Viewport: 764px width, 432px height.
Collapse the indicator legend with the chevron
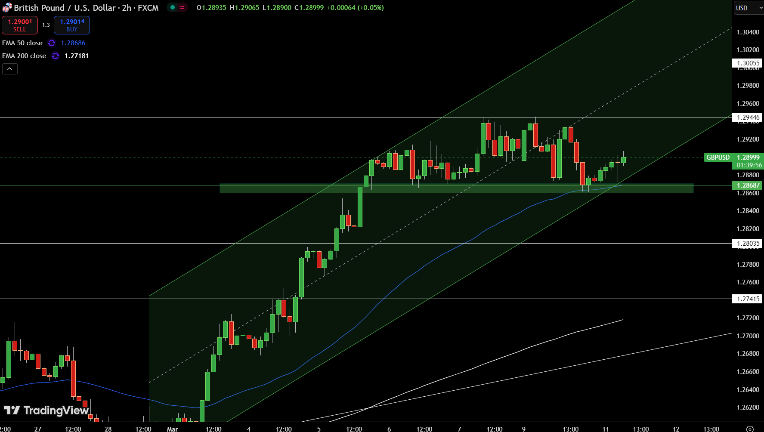pos(10,69)
